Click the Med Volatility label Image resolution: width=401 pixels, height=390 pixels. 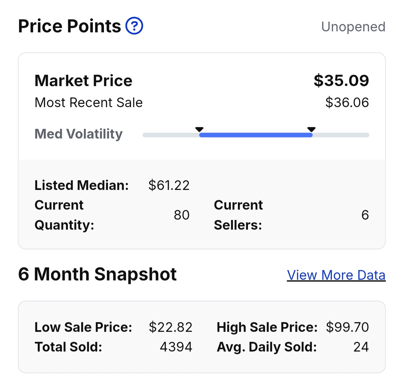(x=79, y=134)
